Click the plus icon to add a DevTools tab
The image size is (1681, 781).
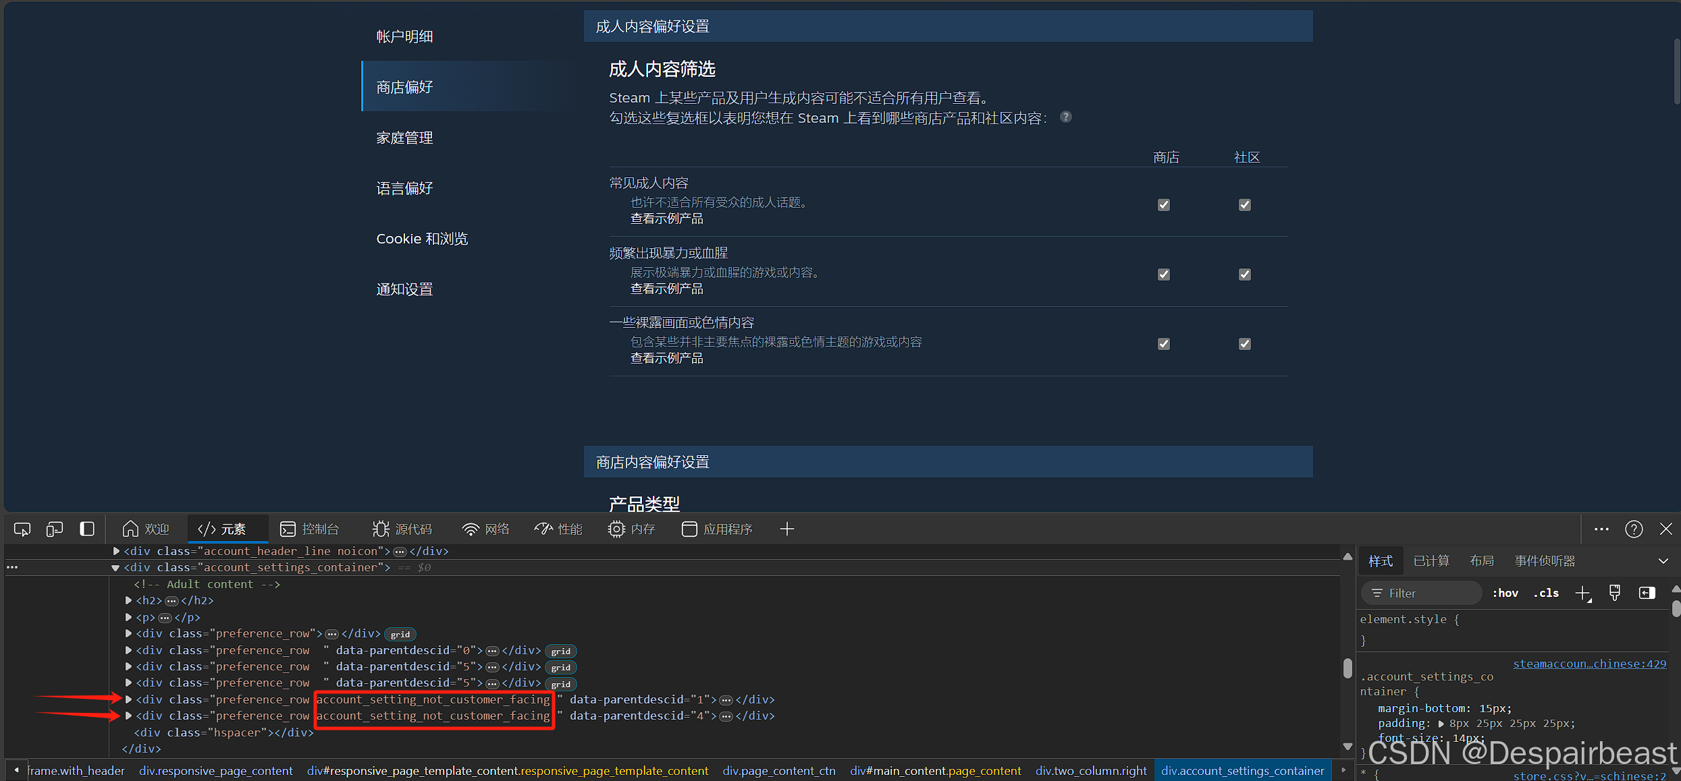point(787,529)
